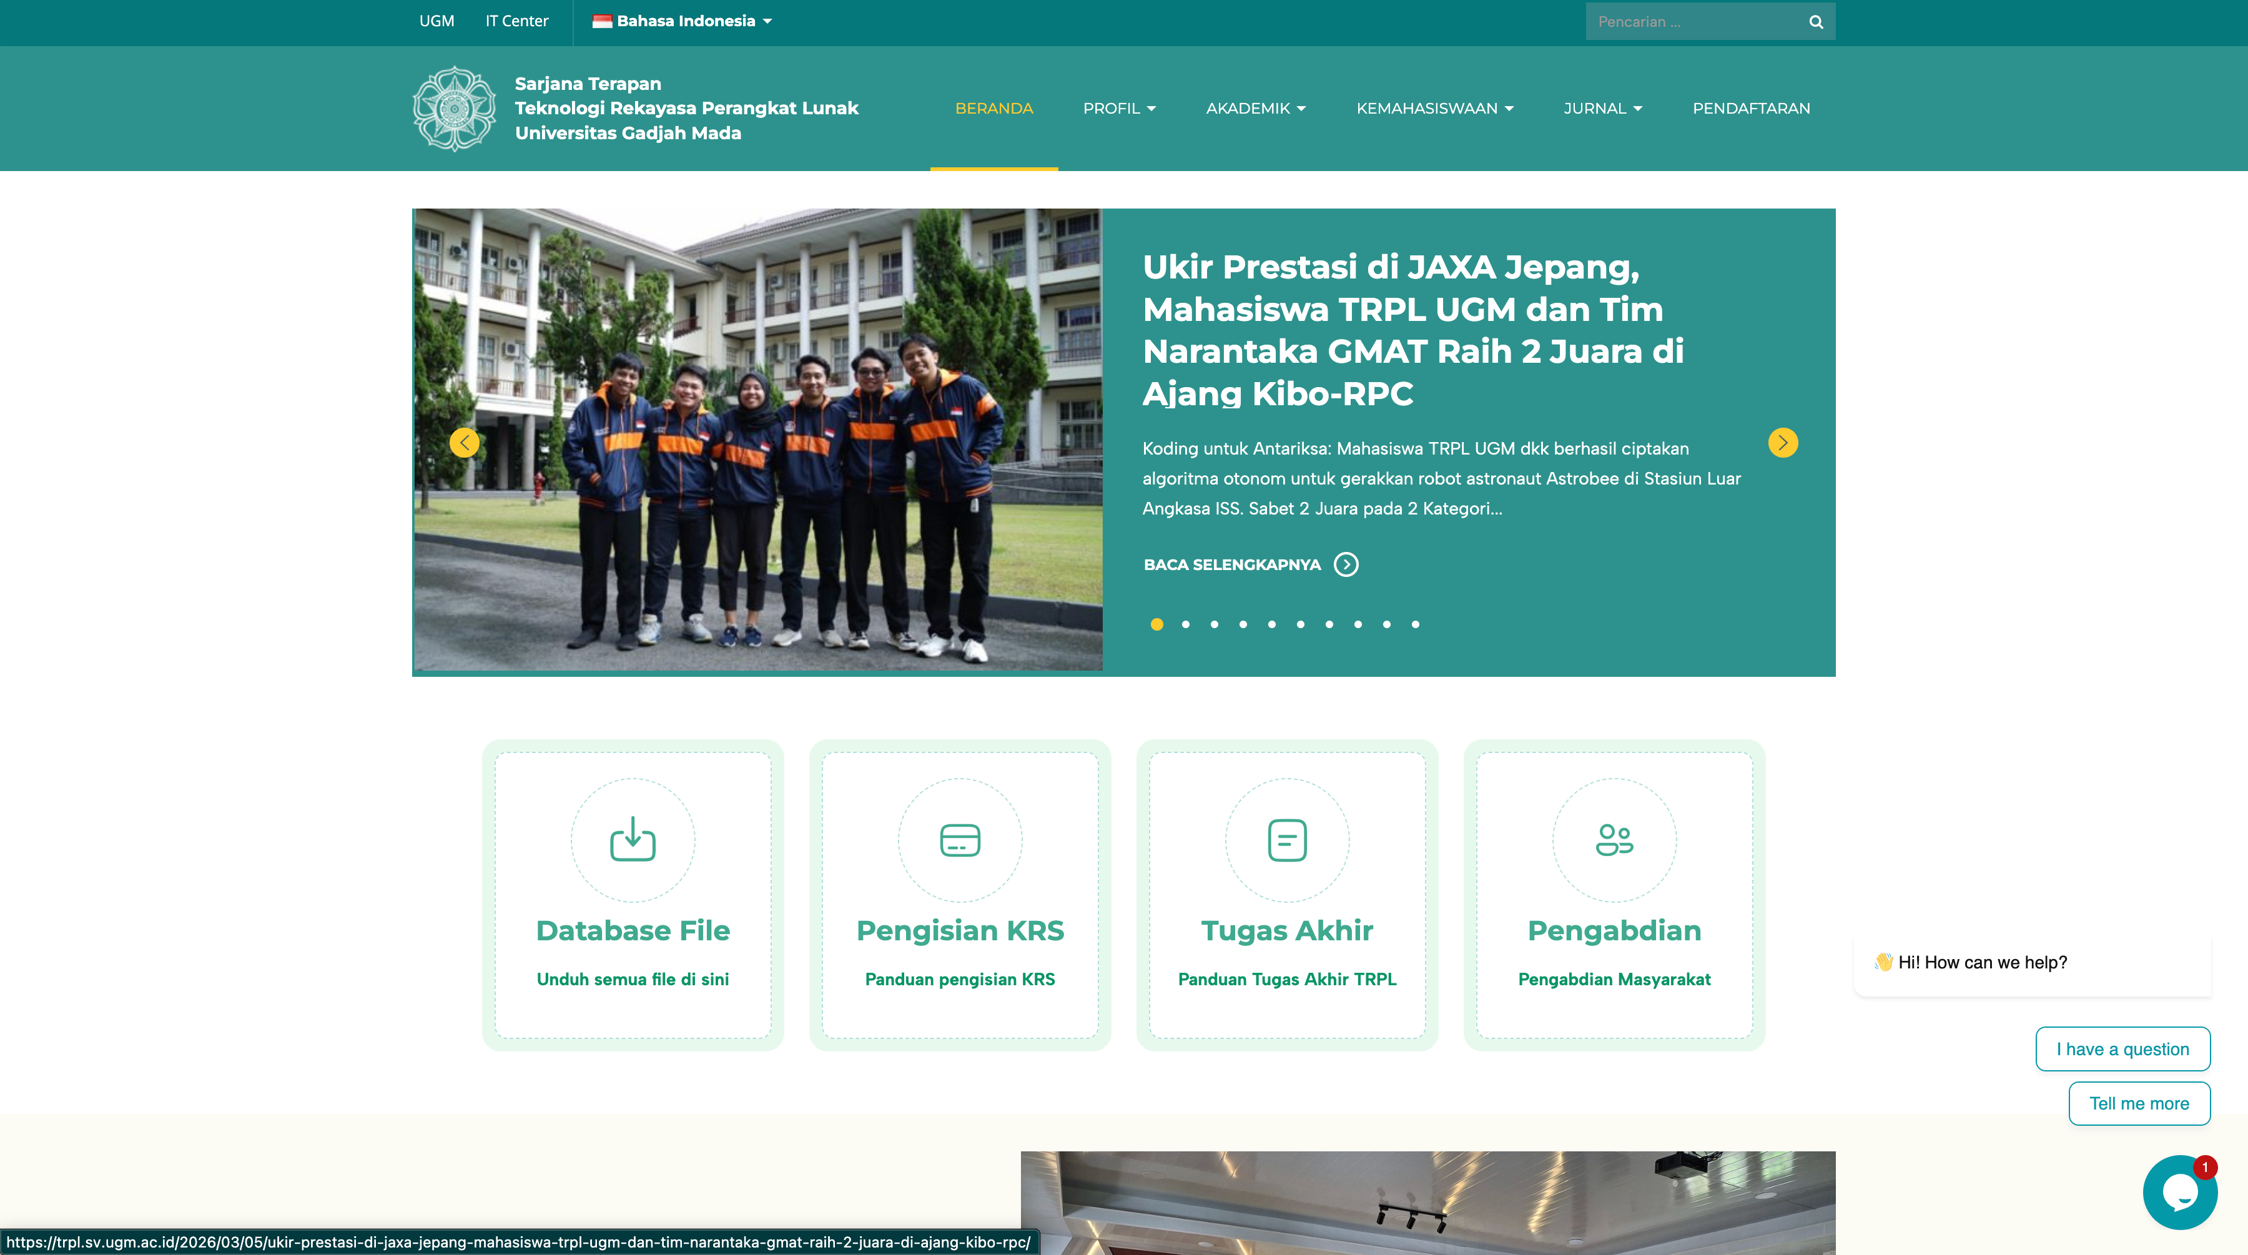Open the IT Center link

click(x=516, y=21)
